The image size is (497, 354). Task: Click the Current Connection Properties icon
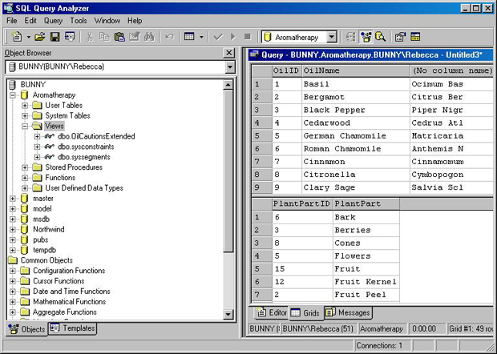tap(400, 37)
